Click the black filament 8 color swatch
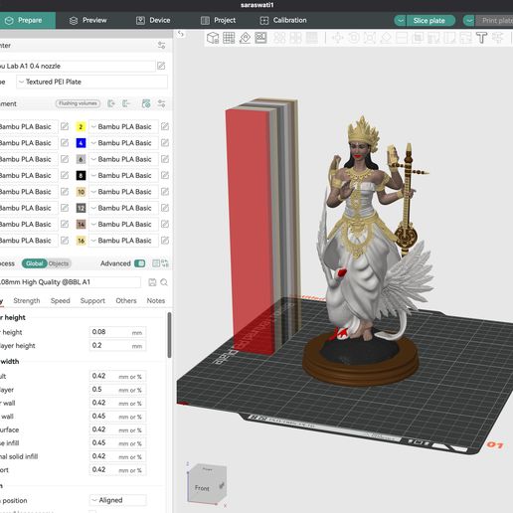 pos(81,175)
